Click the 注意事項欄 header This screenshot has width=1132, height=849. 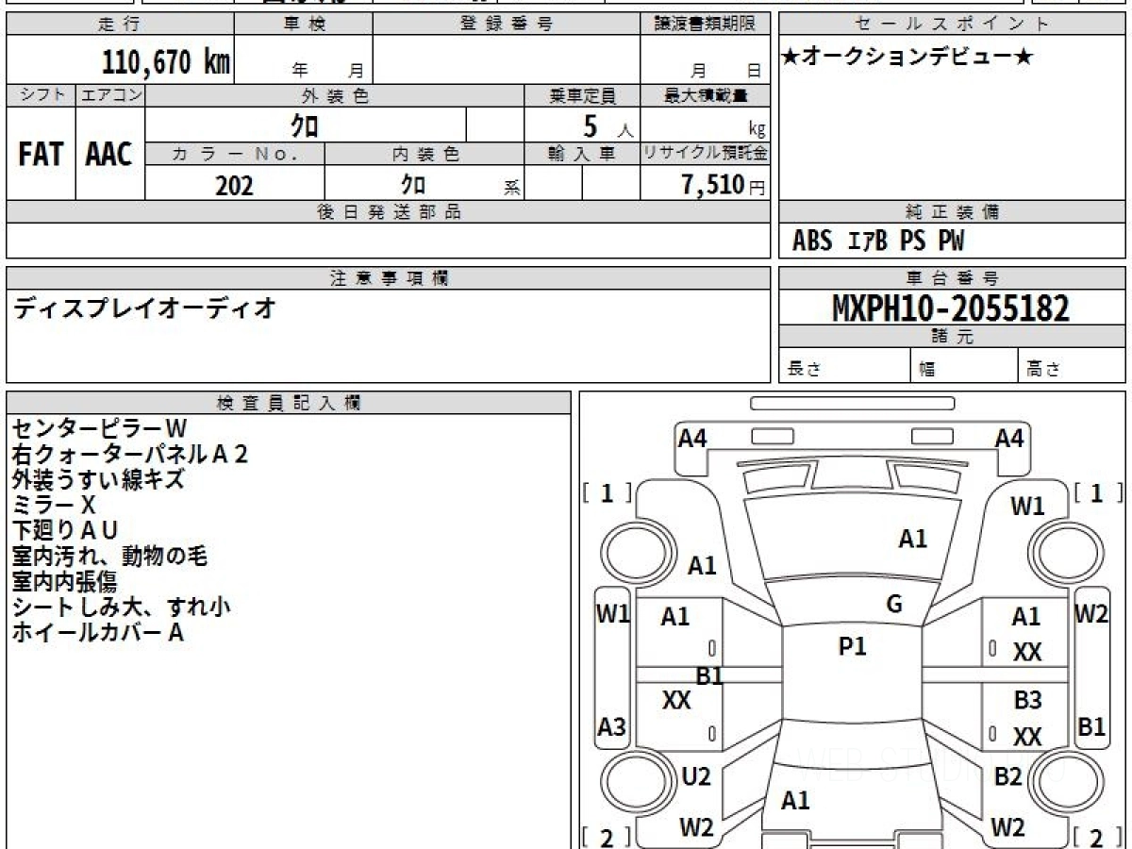pyautogui.click(x=389, y=278)
